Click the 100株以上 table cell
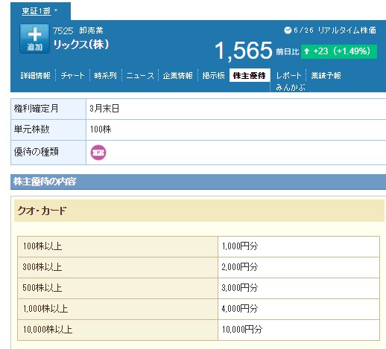The height and width of the screenshot is (349, 386). (118, 246)
